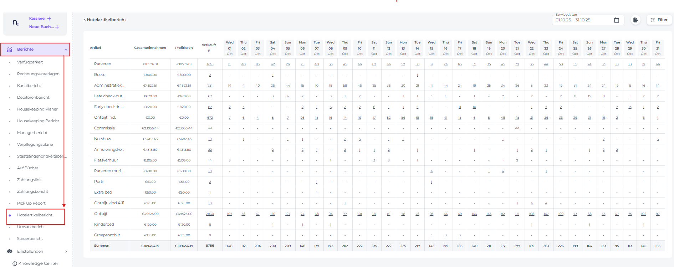Click the app logo in the sidebar
The width and height of the screenshot is (674, 267).
[x=15, y=23]
